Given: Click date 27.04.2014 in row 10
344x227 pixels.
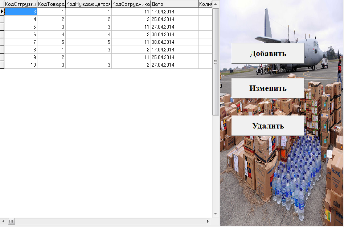Looking at the screenshot, I should coord(175,65).
